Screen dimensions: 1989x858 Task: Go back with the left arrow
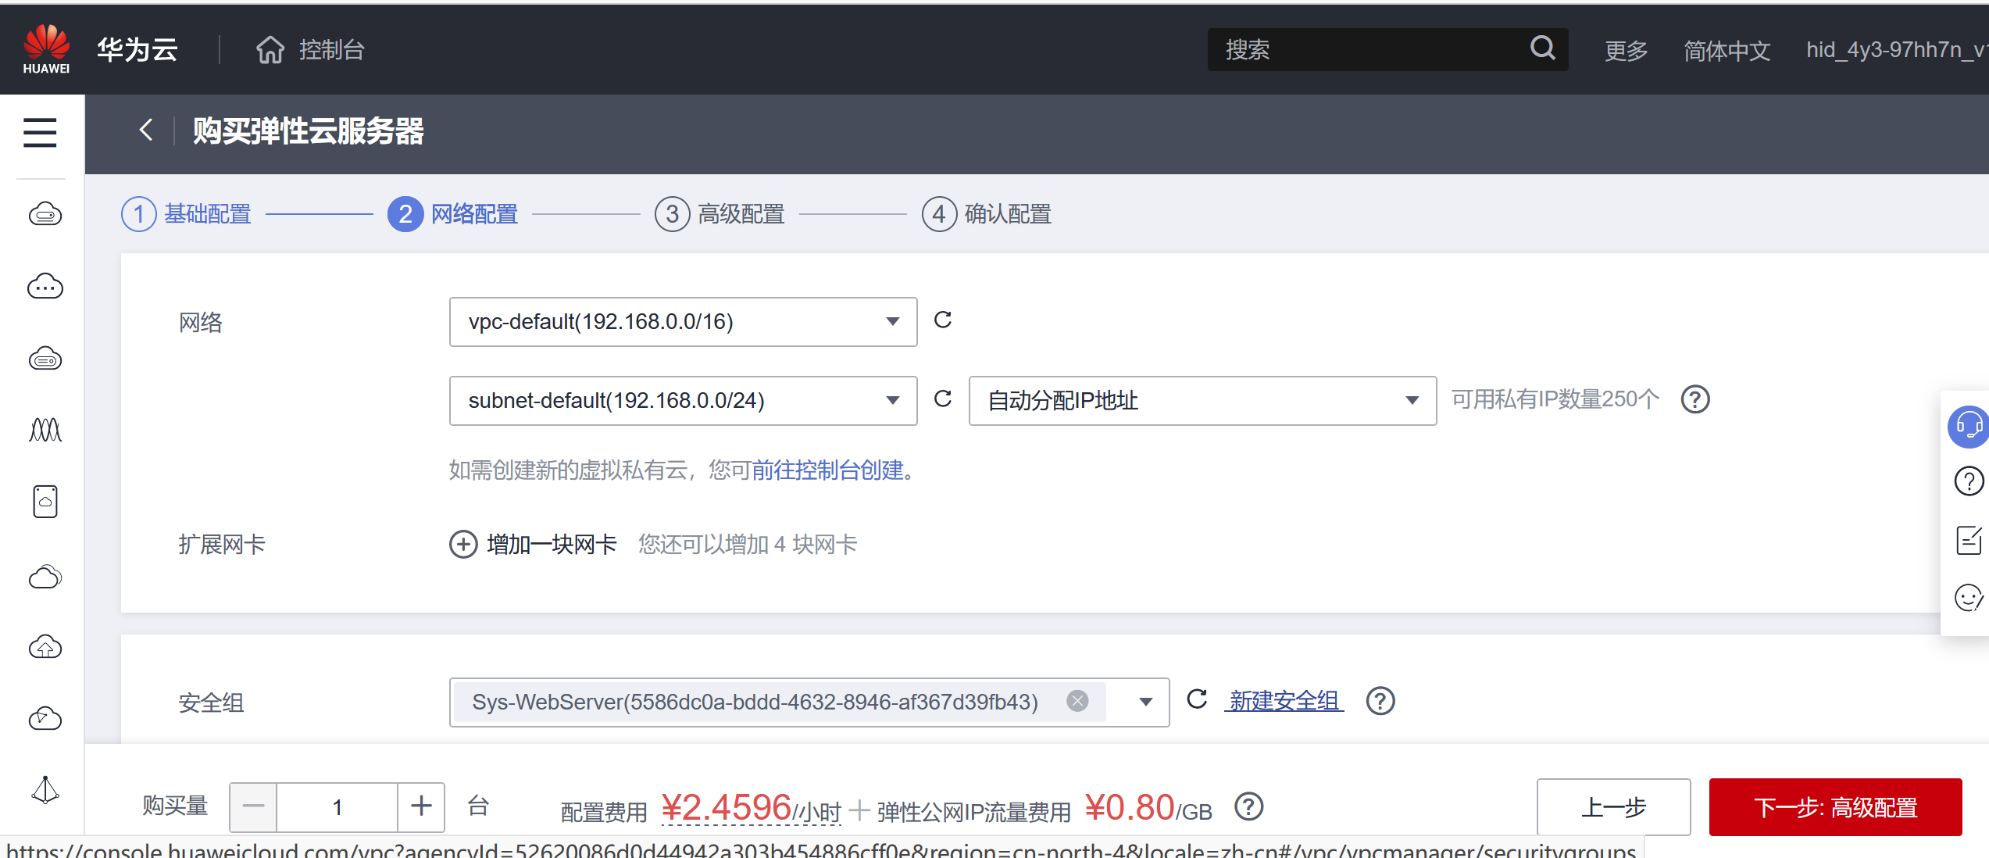146,130
